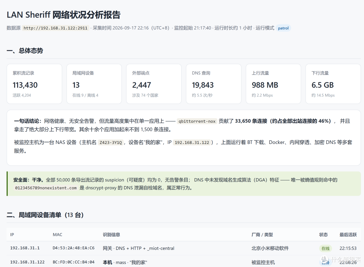Click the DNS 查询 card value 19,843

click(x=203, y=85)
